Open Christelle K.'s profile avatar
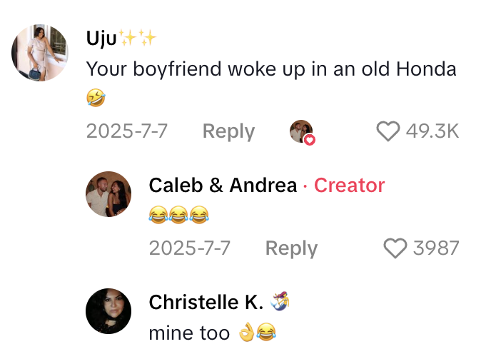 (x=108, y=311)
